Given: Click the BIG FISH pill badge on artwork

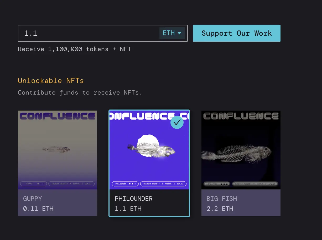Looking at the screenshot, I should (217, 184).
